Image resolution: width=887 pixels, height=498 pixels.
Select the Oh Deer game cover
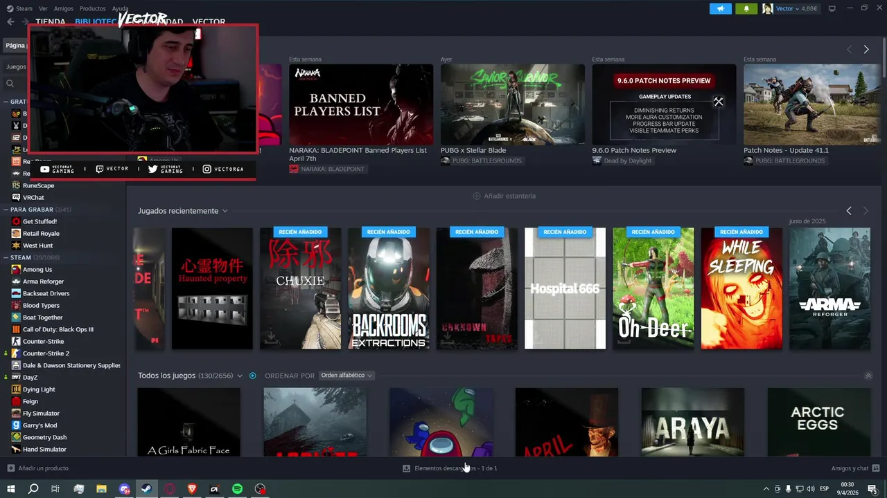point(653,288)
